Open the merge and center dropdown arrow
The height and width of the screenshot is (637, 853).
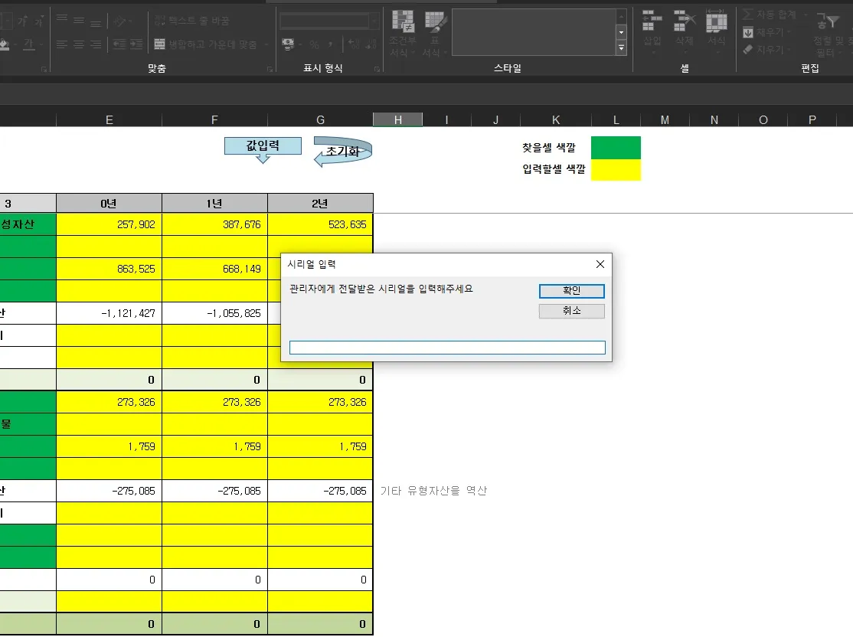point(266,44)
